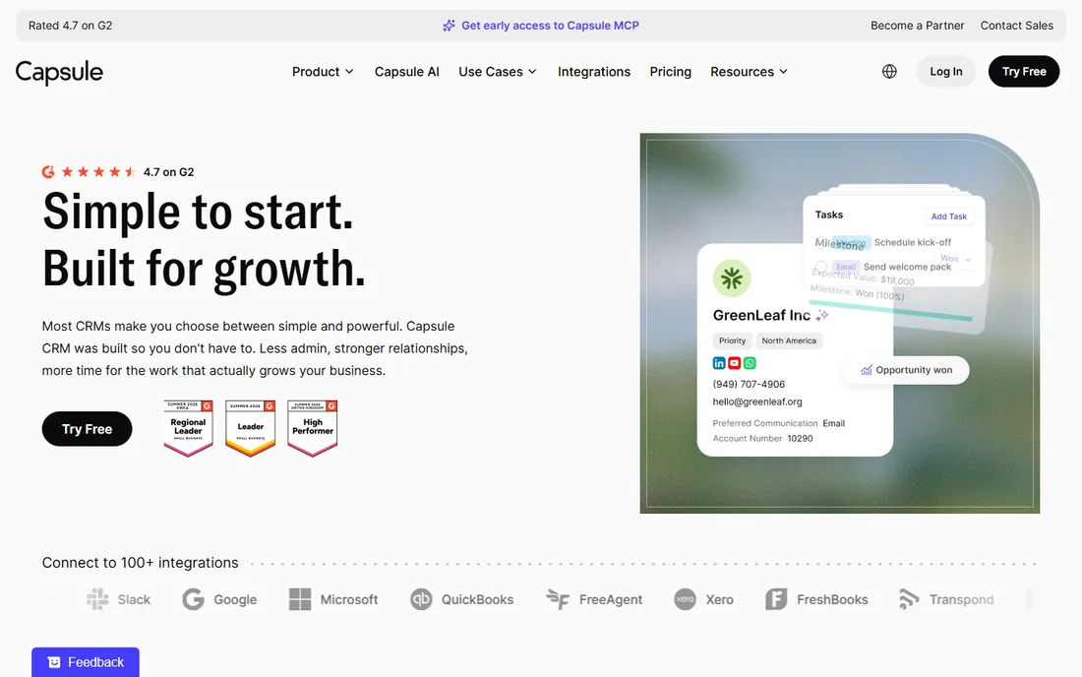Image resolution: width=1082 pixels, height=677 pixels.
Task: Open the language globe icon
Action: [x=889, y=71]
